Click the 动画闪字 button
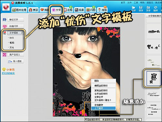This screenshot has height=122, width=162. tap(16, 26)
